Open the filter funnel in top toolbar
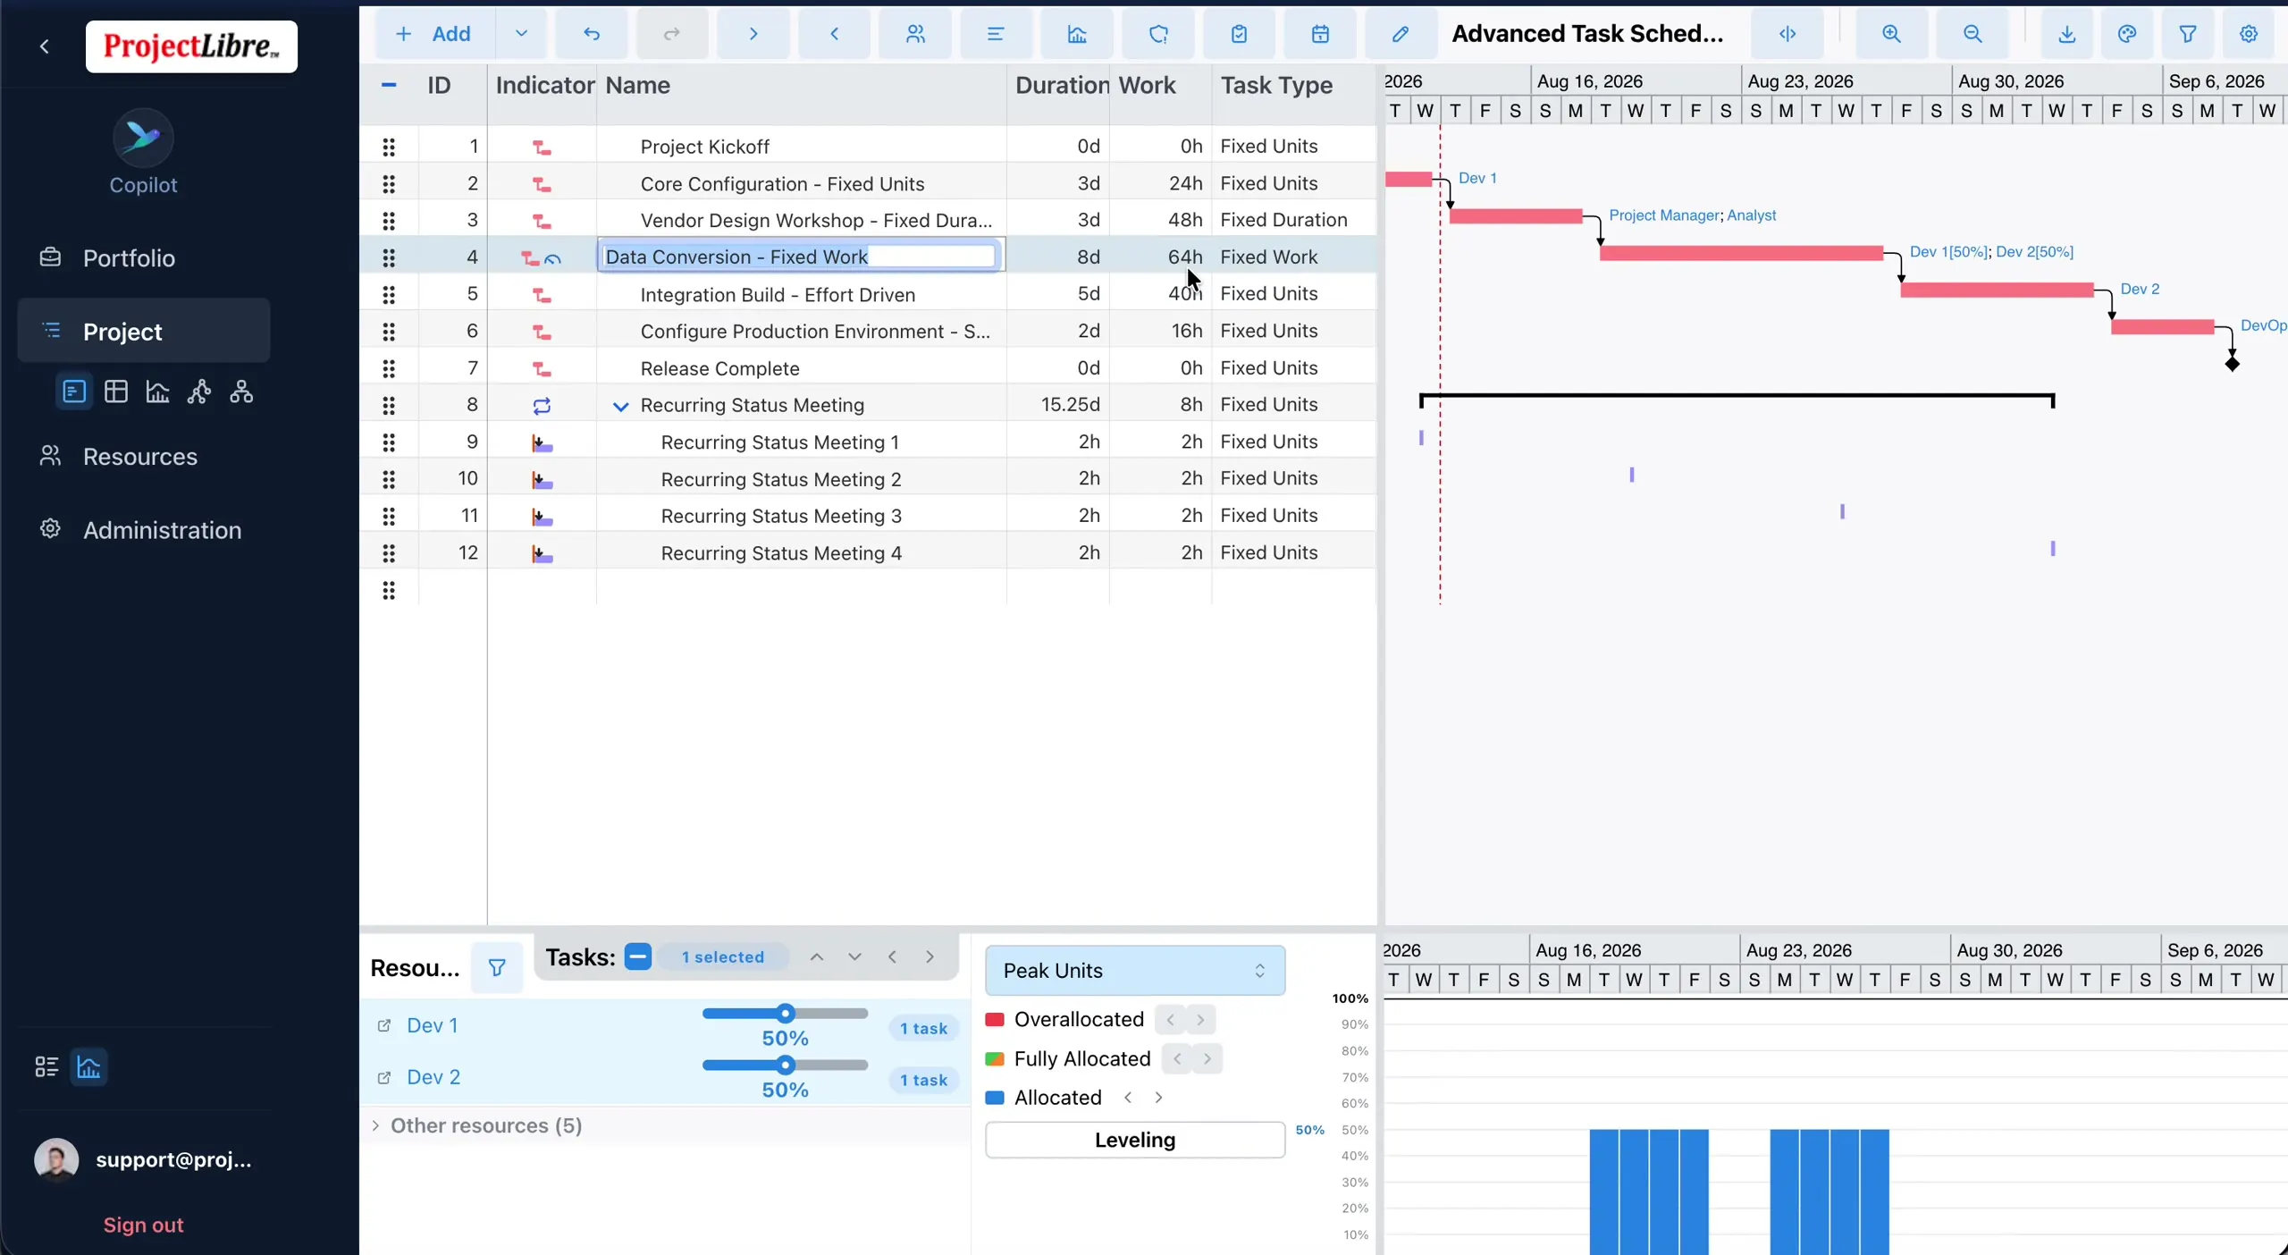Viewport: 2288px width, 1255px height. (x=2188, y=34)
